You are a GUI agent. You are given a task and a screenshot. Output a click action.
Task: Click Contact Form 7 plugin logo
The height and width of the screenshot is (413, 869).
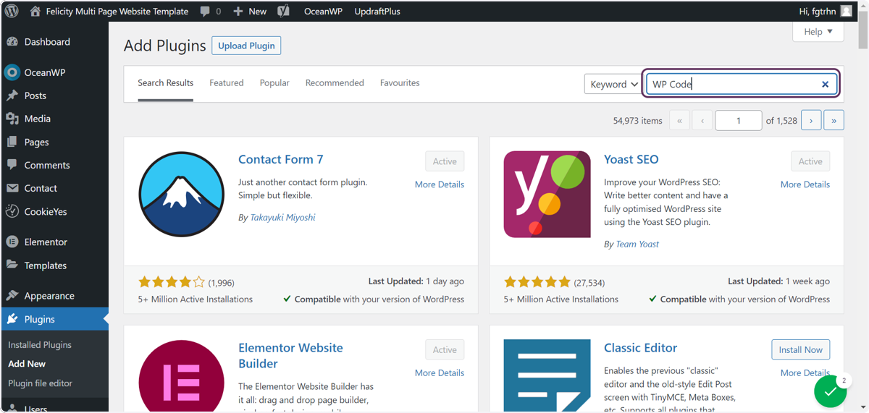pos(181,195)
